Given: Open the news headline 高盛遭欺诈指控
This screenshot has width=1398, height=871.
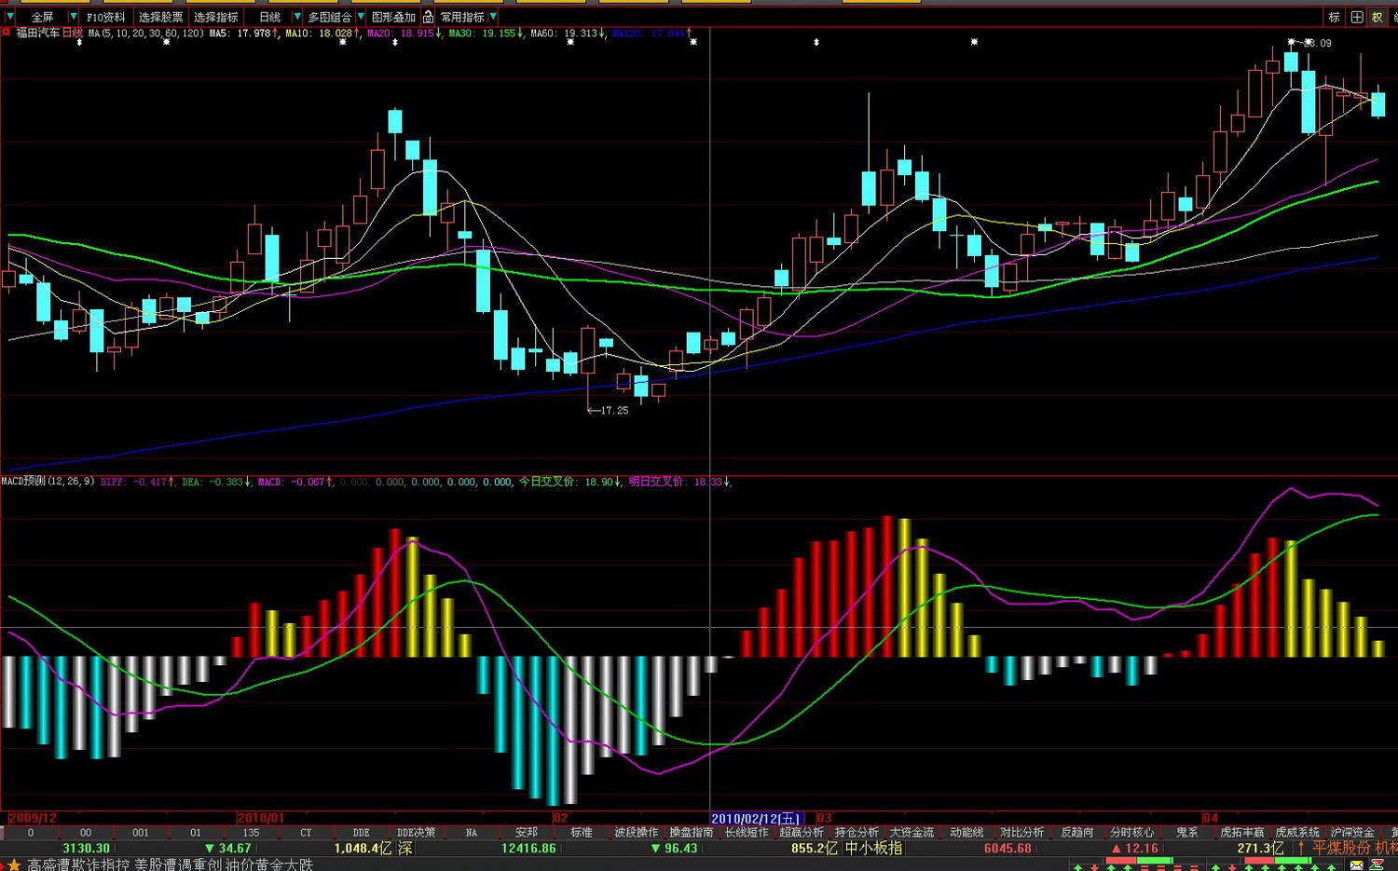Looking at the screenshot, I should (78, 865).
